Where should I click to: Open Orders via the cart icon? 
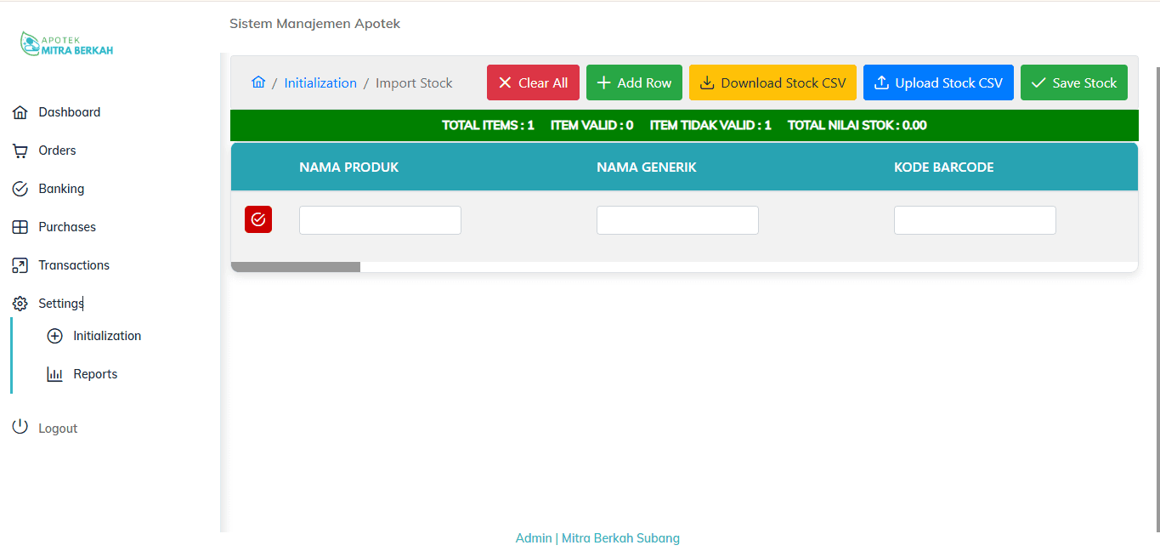click(x=20, y=150)
